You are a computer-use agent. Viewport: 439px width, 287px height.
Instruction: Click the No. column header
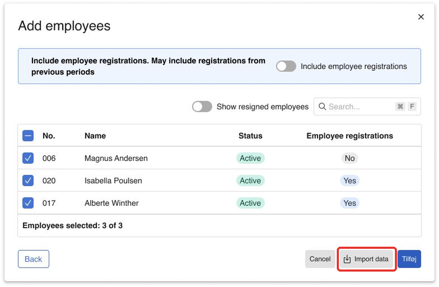(x=49, y=136)
